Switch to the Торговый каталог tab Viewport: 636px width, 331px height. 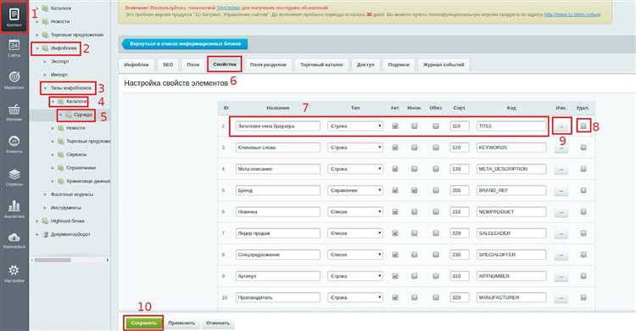[x=321, y=65]
